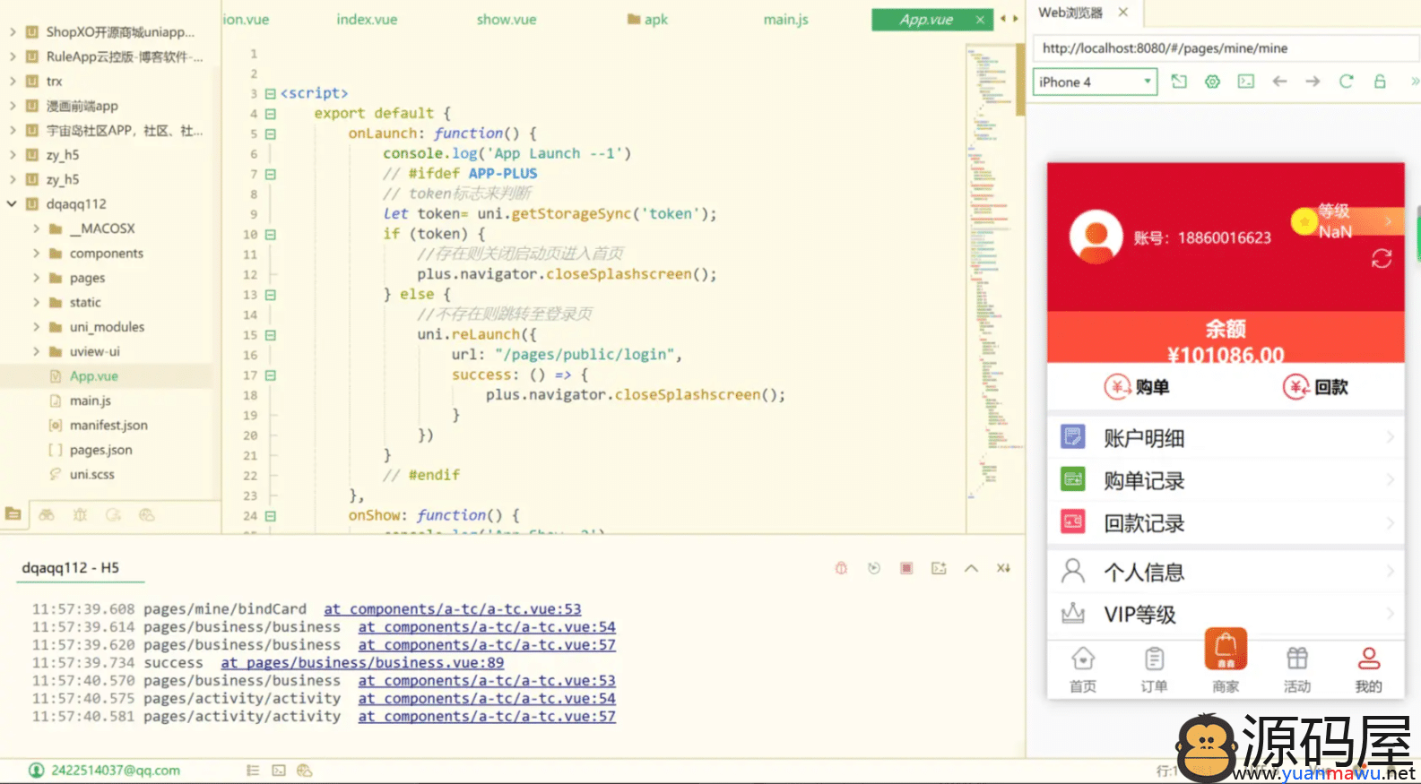Open terminal icon in the status bar
Viewport: 1421px width, 784px height.
279,770
